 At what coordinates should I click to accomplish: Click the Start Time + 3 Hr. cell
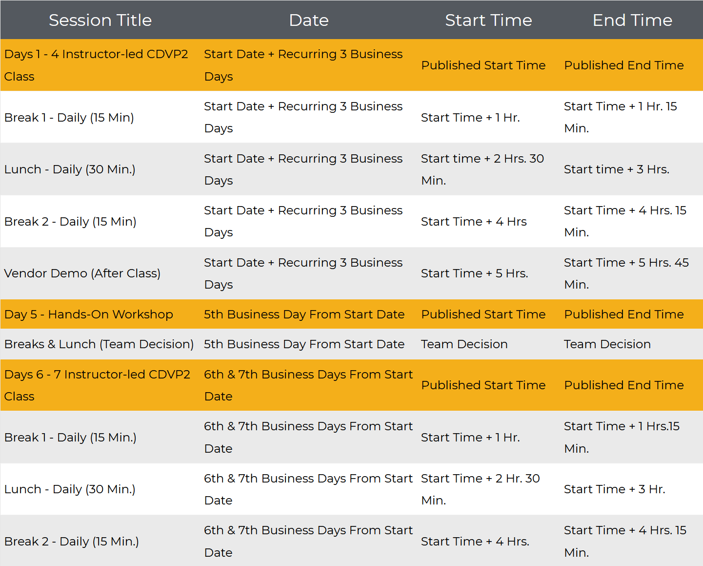tap(614, 489)
